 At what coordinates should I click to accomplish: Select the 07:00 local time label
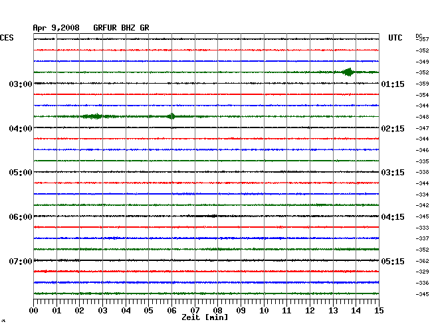(21, 261)
